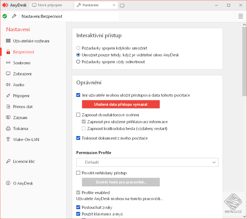247x219 pixels.
Task: Click the Připojení connection icon
Action: point(8,96)
